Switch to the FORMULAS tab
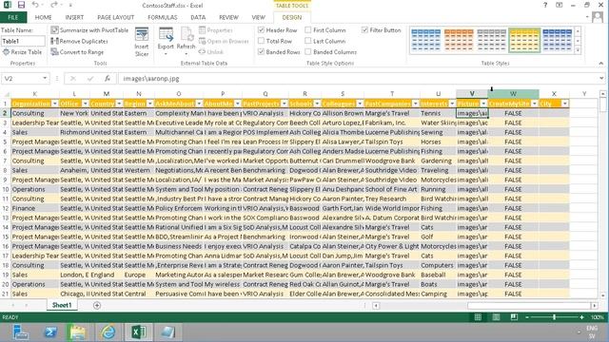609x342 pixels. pyautogui.click(x=163, y=17)
